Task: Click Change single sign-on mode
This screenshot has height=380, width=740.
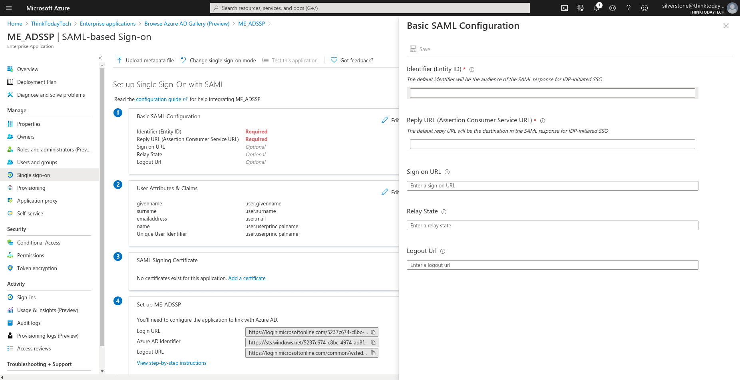Action: 218,60
